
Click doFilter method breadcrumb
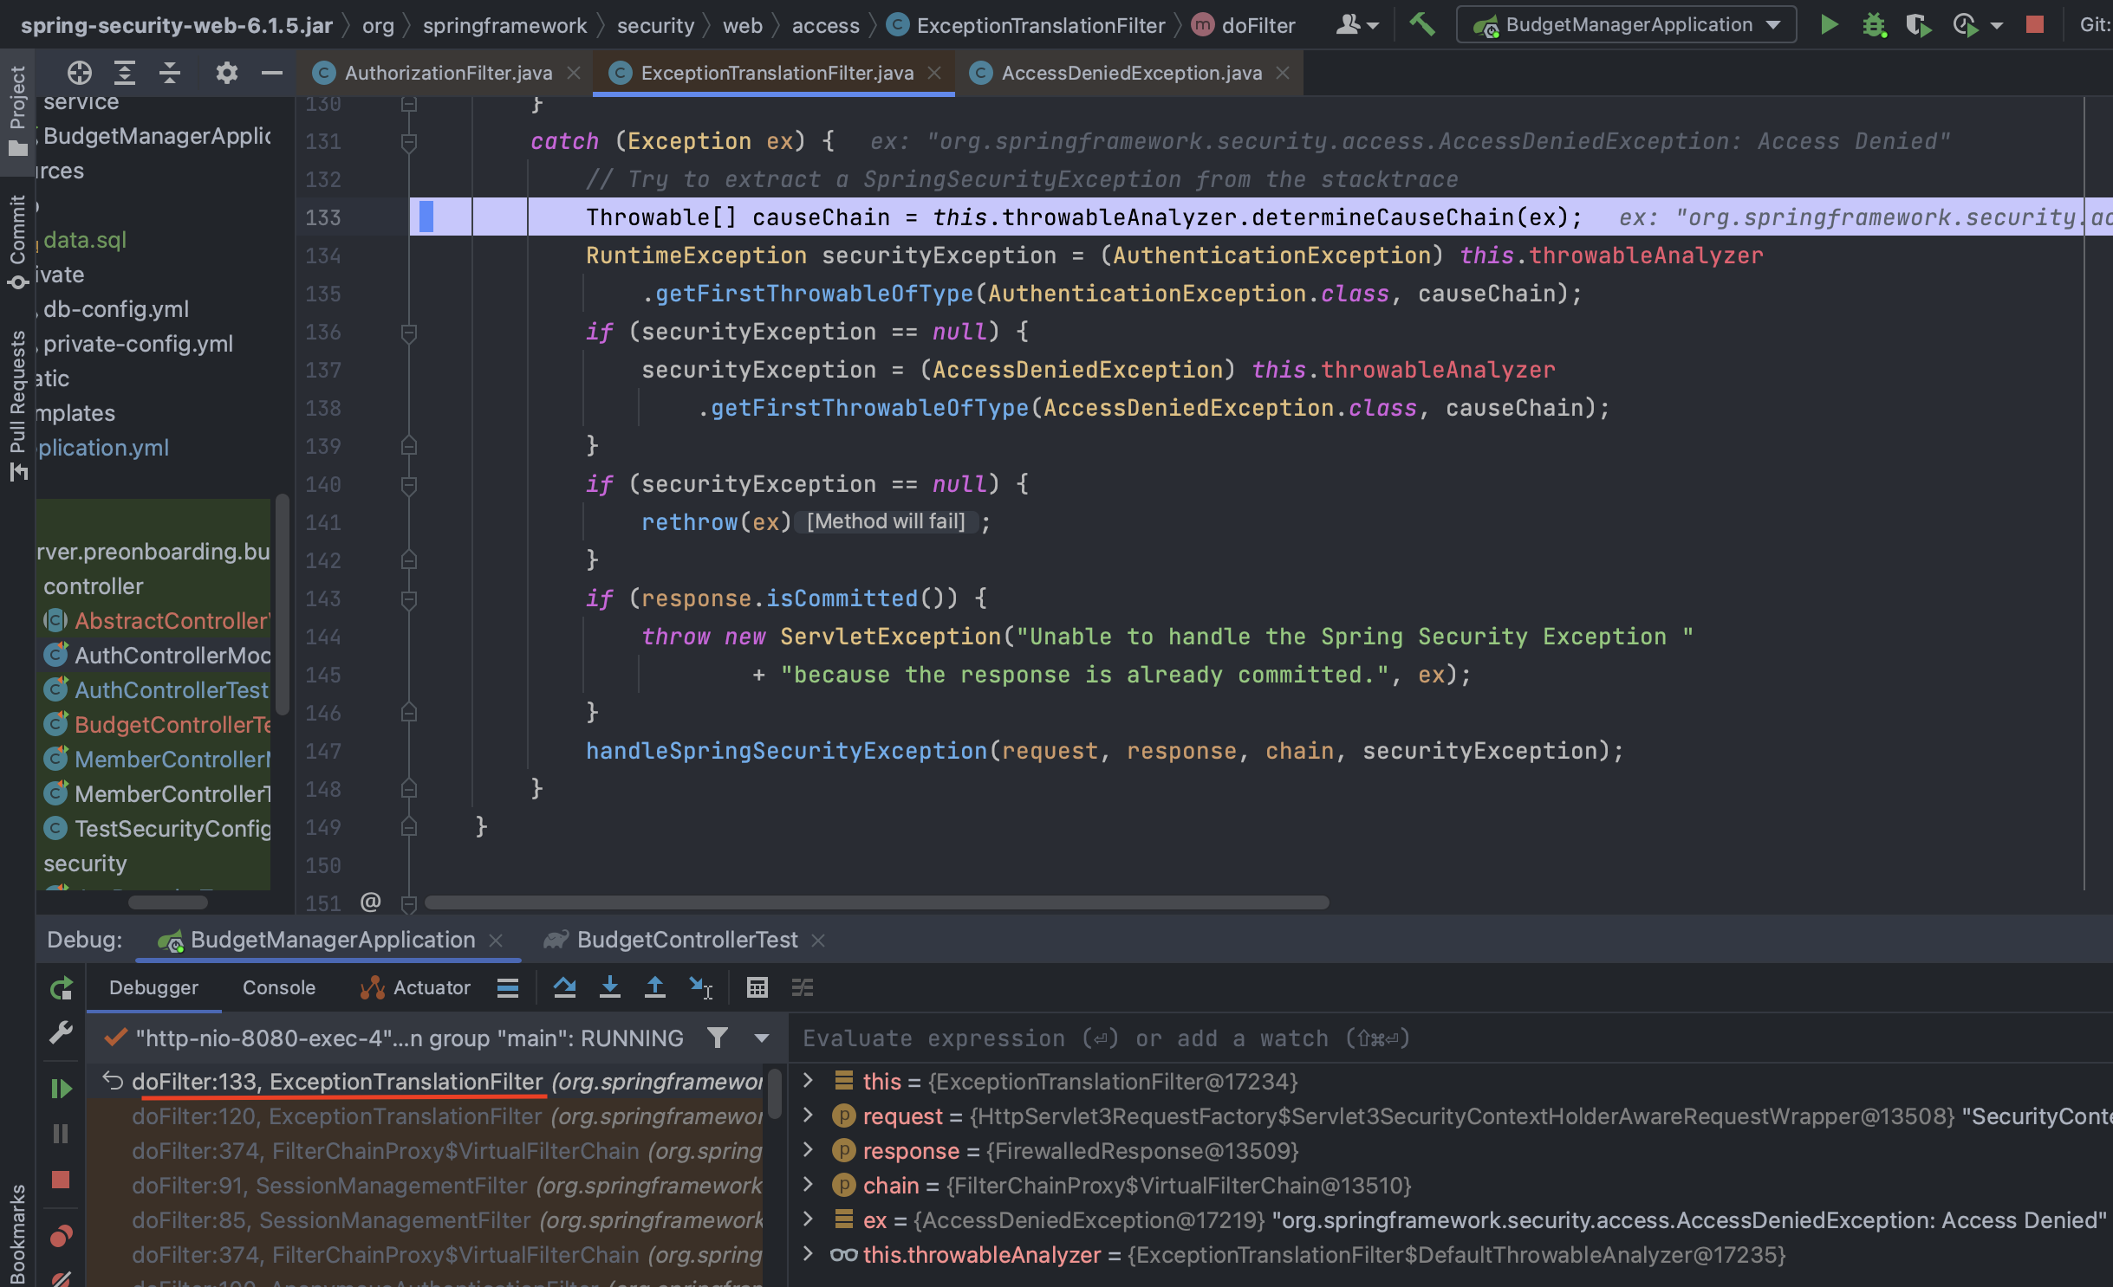click(1244, 26)
